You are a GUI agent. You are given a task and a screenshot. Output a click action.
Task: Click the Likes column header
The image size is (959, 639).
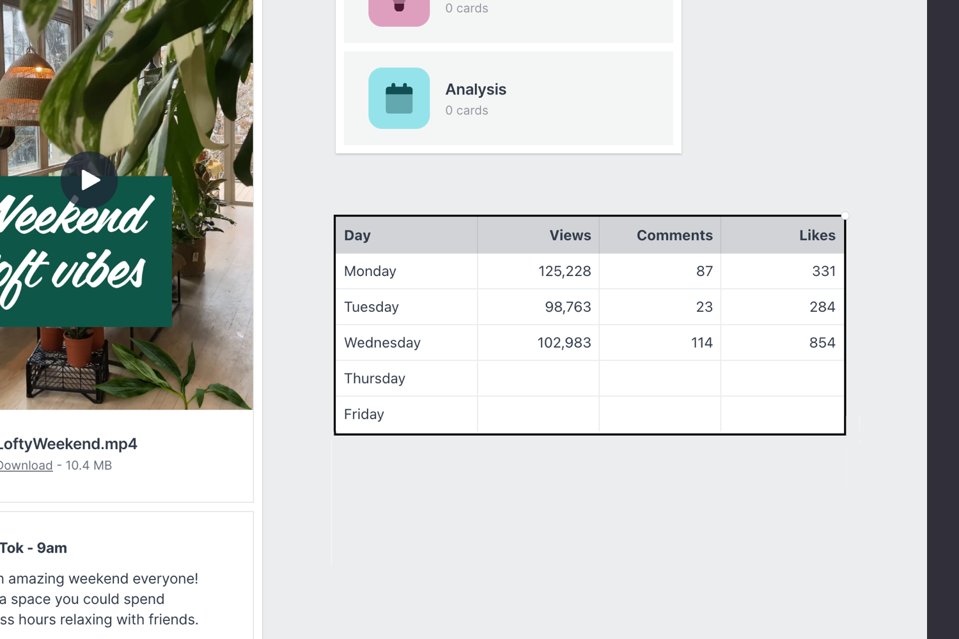(x=817, y=235)
